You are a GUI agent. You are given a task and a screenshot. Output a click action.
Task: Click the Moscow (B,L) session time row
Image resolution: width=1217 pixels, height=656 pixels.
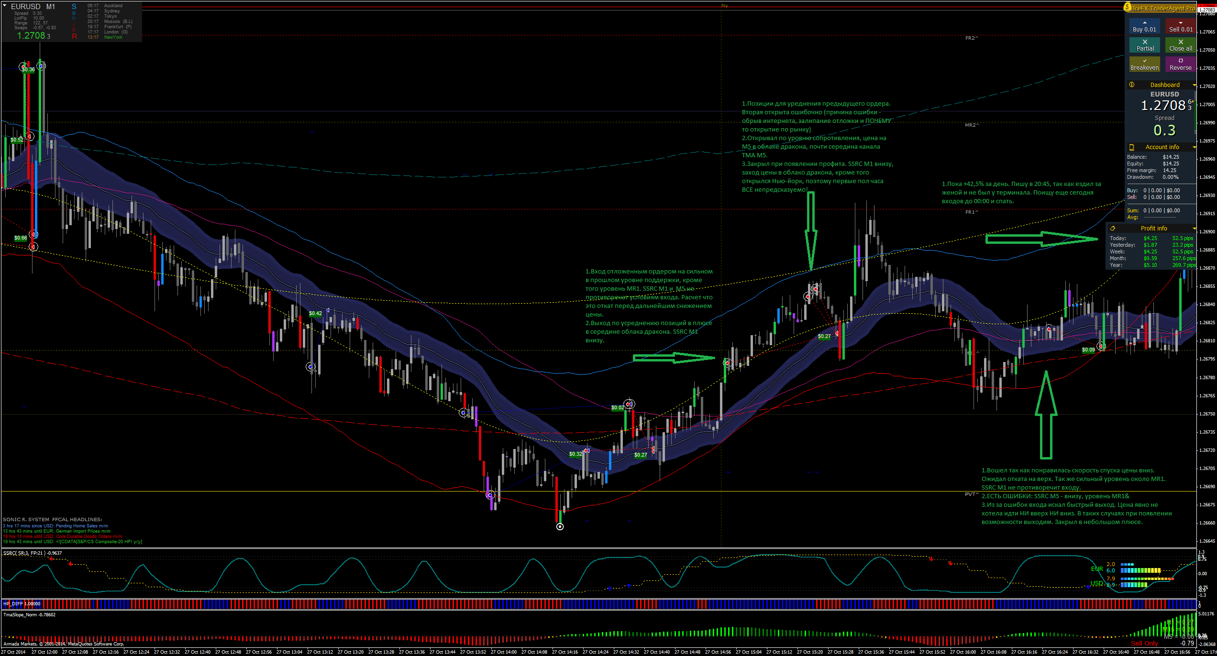(110, 22)
